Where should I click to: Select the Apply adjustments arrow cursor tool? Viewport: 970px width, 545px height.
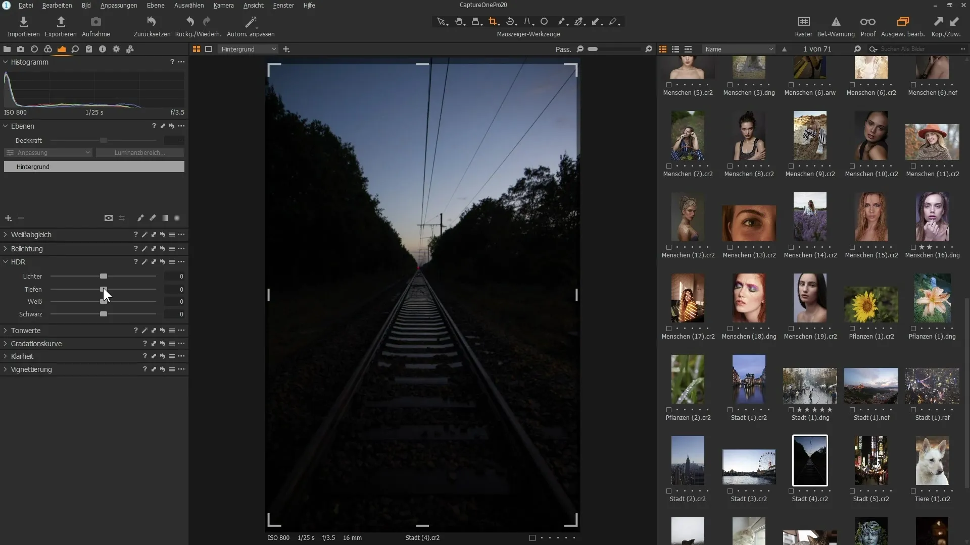click(x=596, y=22)
